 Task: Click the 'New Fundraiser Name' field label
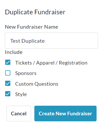pyautogui.click(x=32, y=27)
